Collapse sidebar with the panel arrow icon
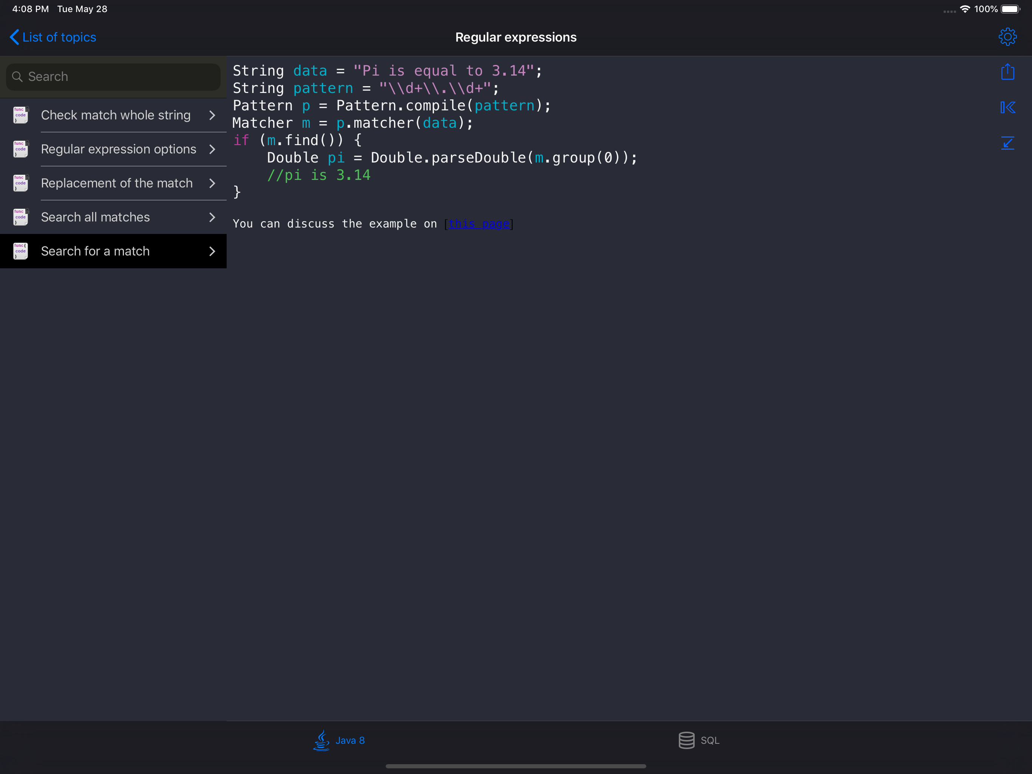 (1007, 107)
